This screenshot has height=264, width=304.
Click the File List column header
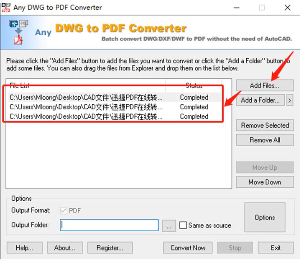(x=86, y=85)
